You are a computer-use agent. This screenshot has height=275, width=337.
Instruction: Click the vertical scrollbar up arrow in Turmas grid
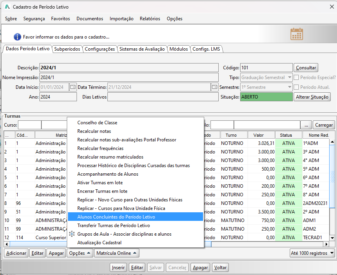coord(332,142)
